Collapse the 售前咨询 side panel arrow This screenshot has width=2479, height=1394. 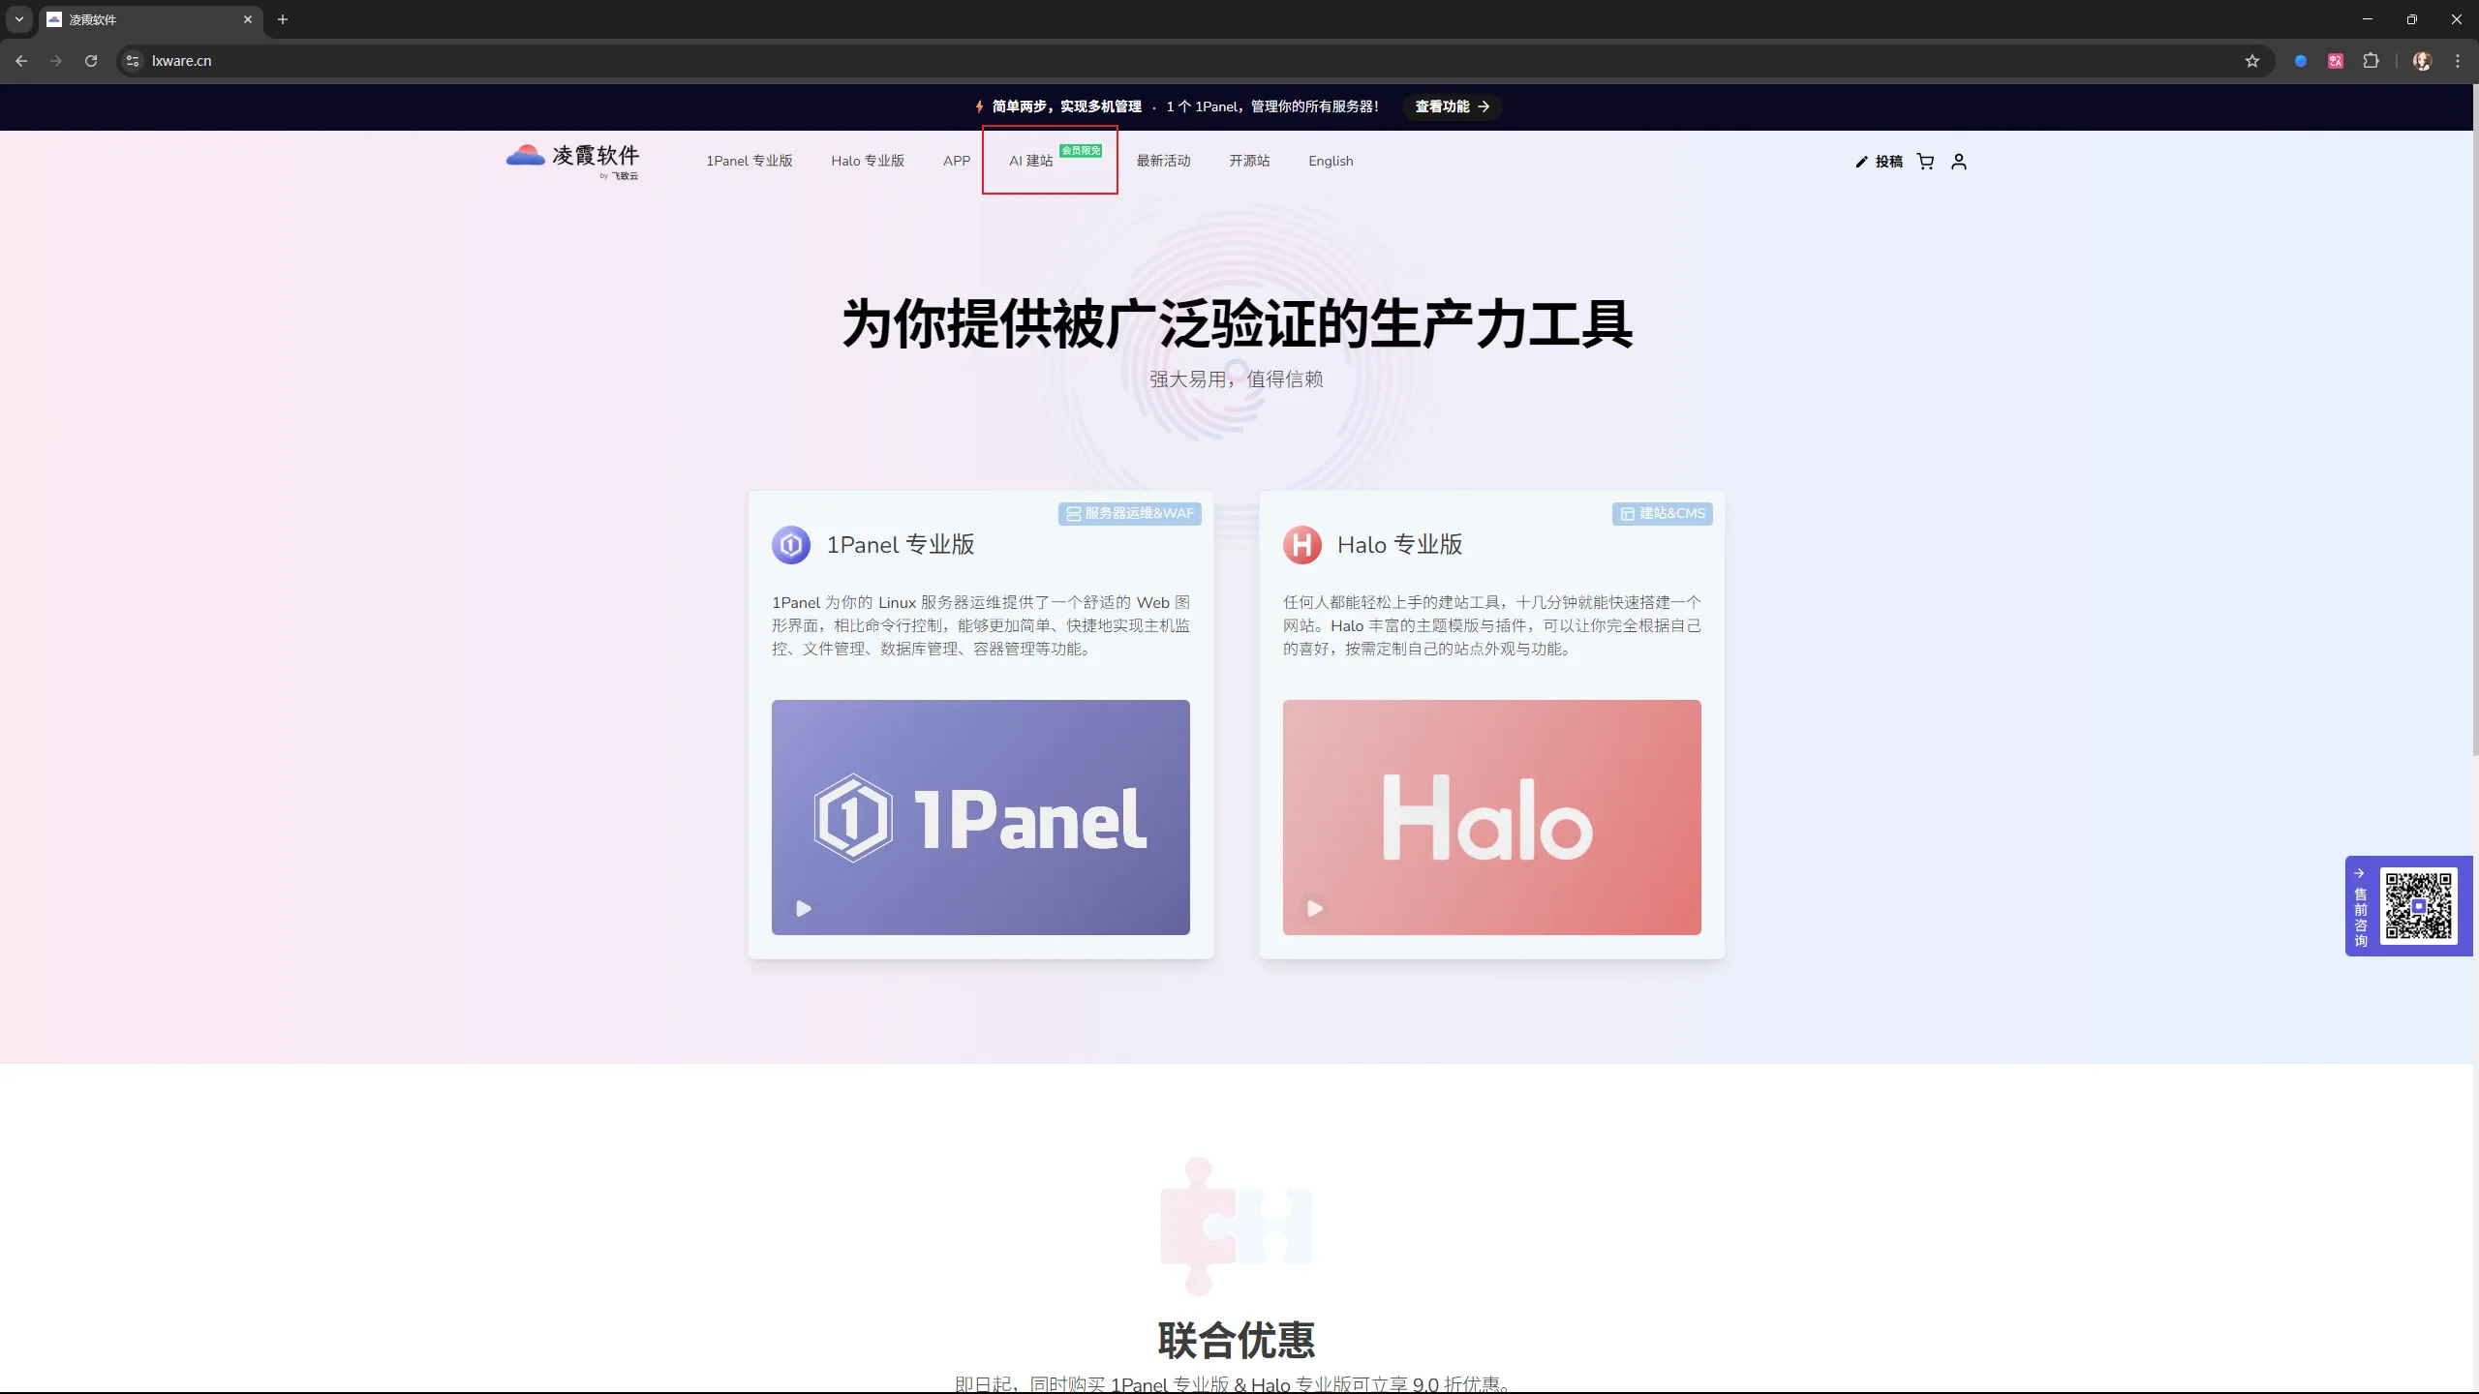click(x=2359, y=873)
